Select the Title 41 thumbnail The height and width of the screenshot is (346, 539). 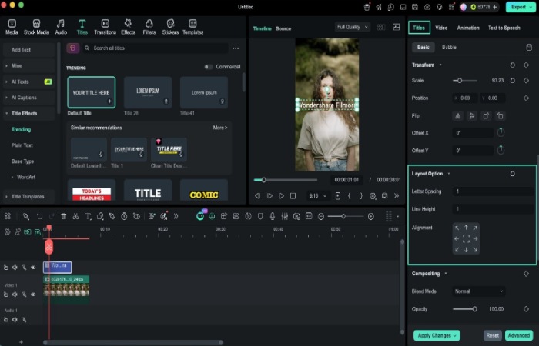[204, 92]
